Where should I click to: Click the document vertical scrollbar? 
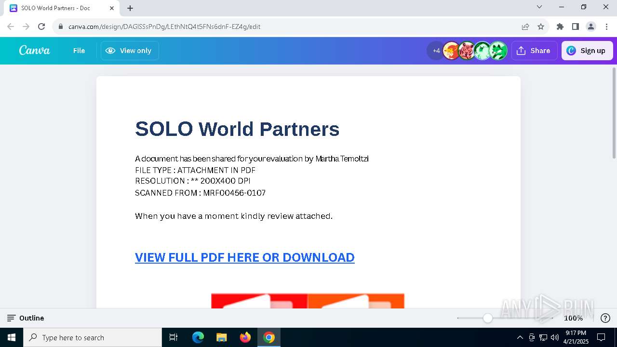[x=614, y=113]
